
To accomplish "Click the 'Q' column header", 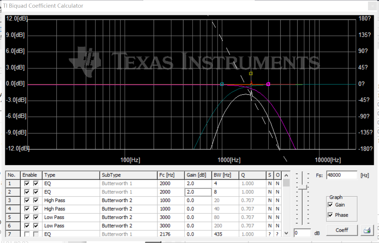I will [x=253, y=175].
